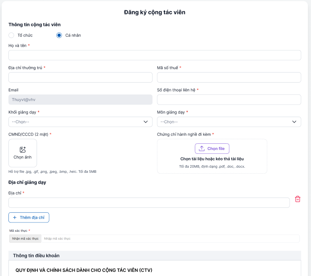Viewport: 311px width, 276px height.
Task: Focus the Họ và tên input field
Action: pos(155,55)
